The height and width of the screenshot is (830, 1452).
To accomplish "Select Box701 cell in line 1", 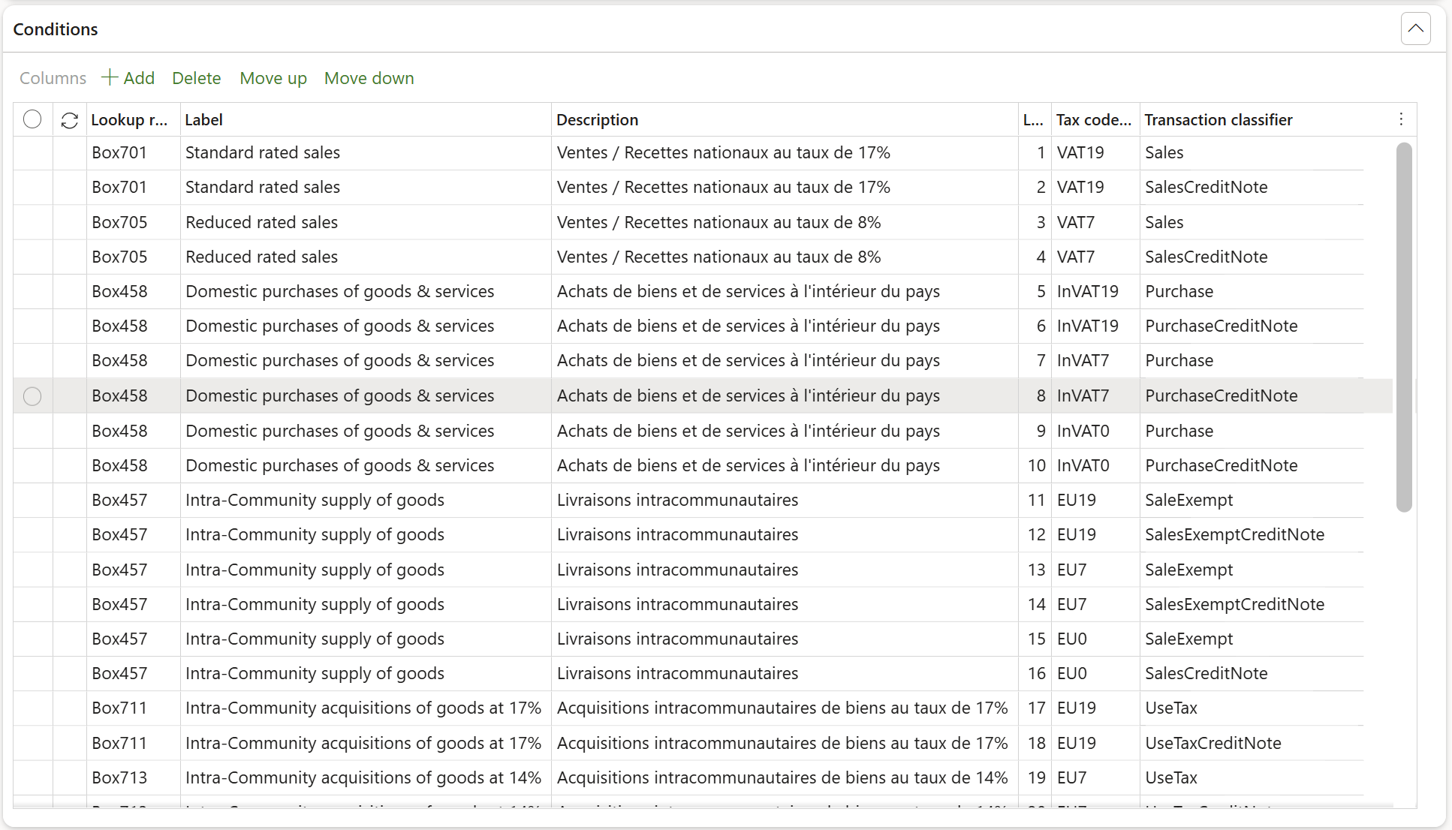I will coord(119,153).
